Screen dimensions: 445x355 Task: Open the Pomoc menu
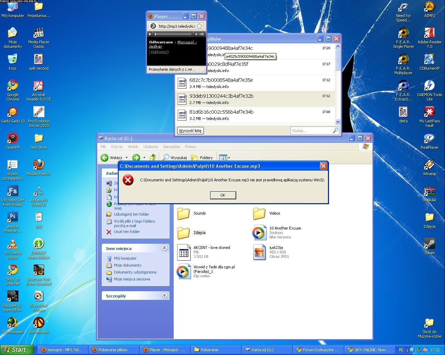pos(191,147)
